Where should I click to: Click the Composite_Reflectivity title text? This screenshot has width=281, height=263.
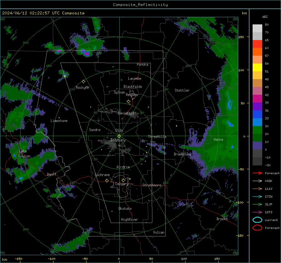click(x=140, y=5)
